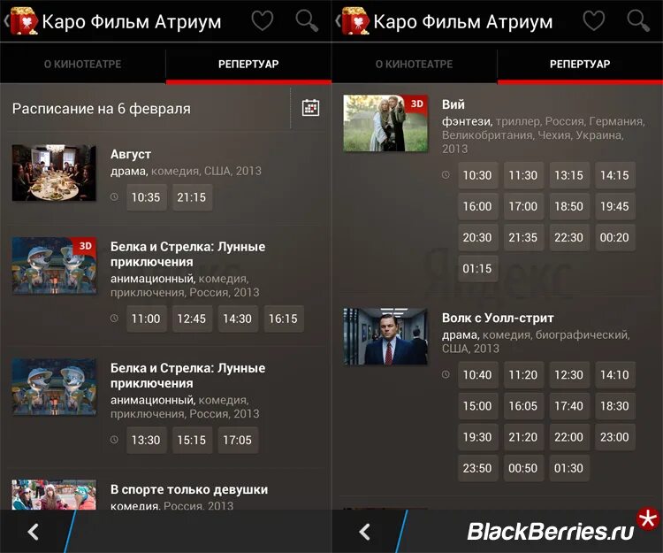663x553 pixels.
Task: Tap the popcorn app logo on left header
Action: (x=24, y=20)
